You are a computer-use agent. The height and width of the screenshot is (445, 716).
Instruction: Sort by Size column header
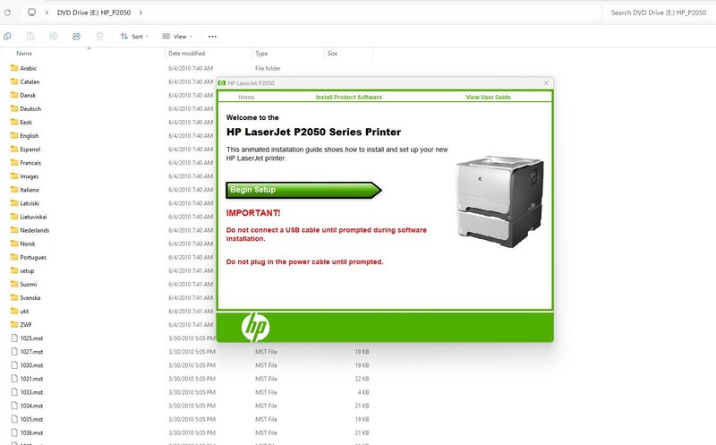[x=332, y=54]
